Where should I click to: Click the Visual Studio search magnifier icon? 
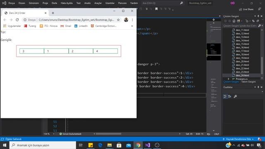pyautogui.click(x=181, y=3)
